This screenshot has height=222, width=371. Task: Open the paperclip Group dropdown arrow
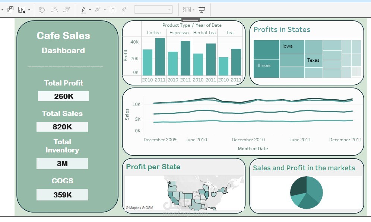(x=105, y=10)
